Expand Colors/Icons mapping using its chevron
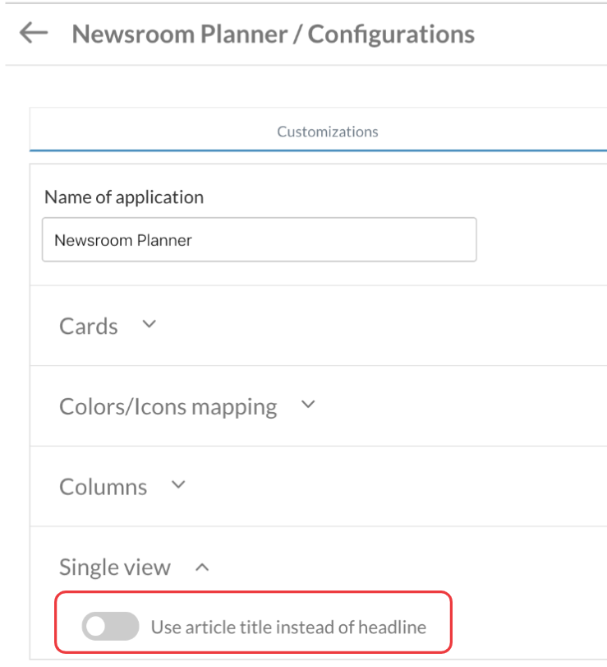 (308, 405)
